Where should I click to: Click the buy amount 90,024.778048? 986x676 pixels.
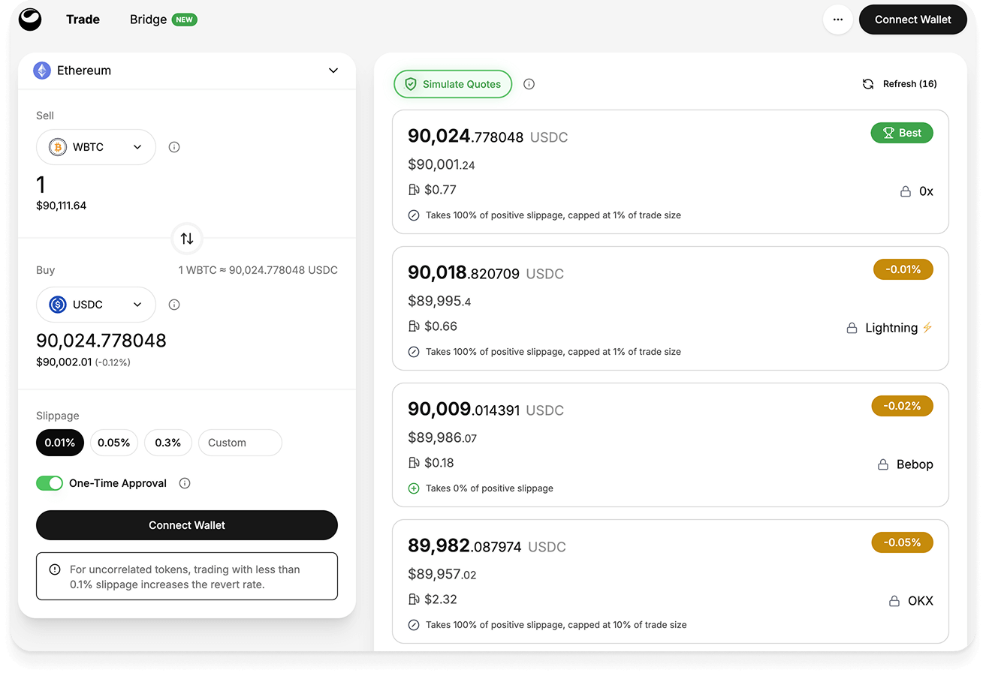[101, 341]
